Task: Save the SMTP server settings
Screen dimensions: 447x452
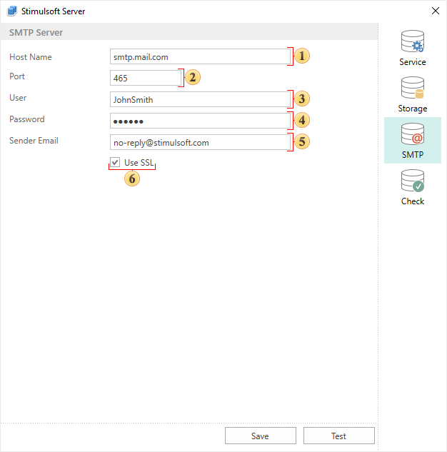Action: click(x=260, y=436)
